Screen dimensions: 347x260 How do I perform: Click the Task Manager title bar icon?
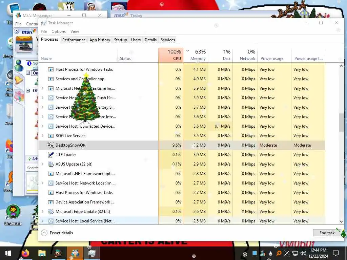(44, 23)
